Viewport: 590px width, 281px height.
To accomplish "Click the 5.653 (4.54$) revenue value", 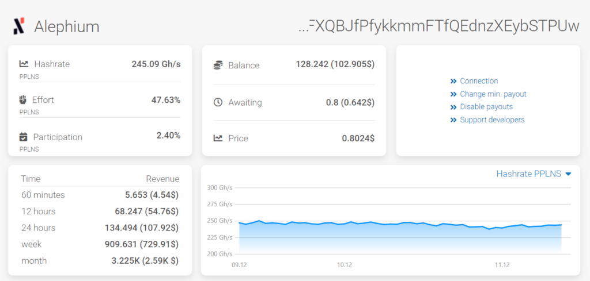I will (152, 195).
